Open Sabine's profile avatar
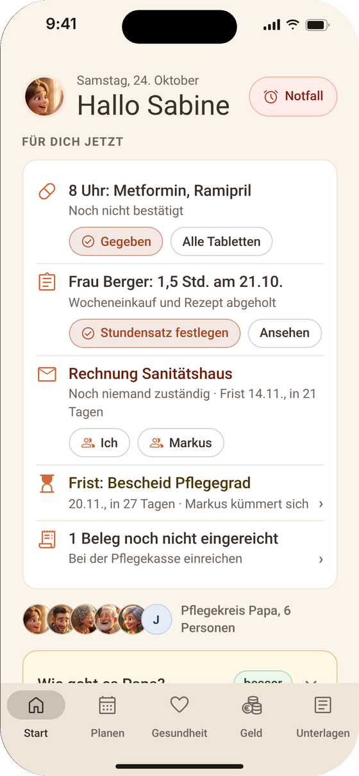 (x=44, y=97)
